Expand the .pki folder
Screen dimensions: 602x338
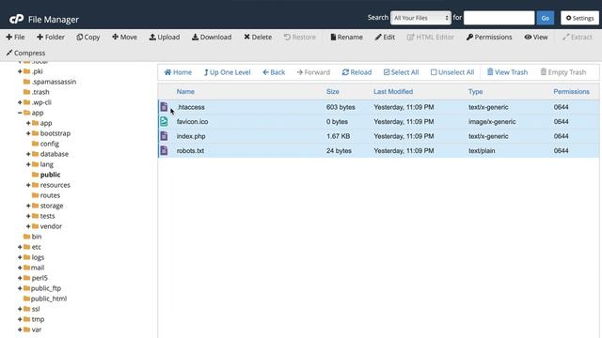point(20,71)
